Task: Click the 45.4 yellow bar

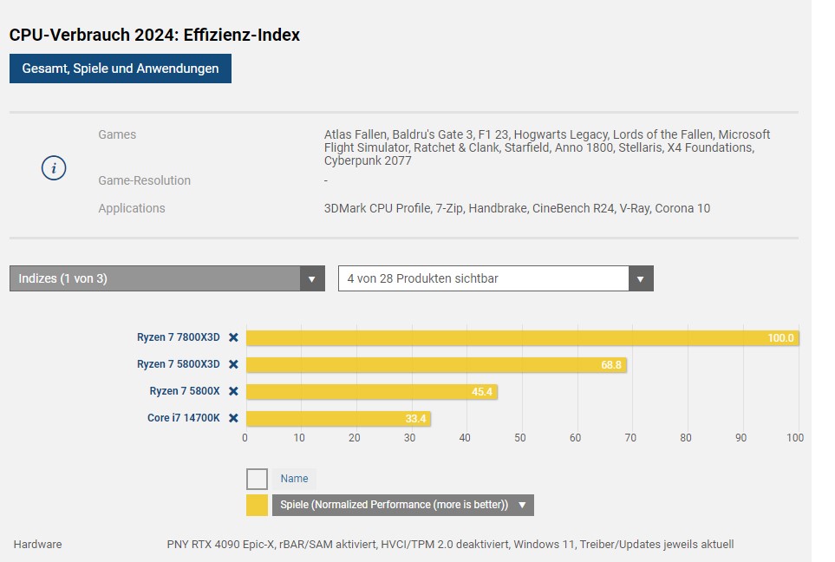Action: point(372,391)
